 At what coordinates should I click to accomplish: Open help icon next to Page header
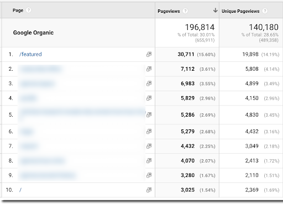[28, 10]
